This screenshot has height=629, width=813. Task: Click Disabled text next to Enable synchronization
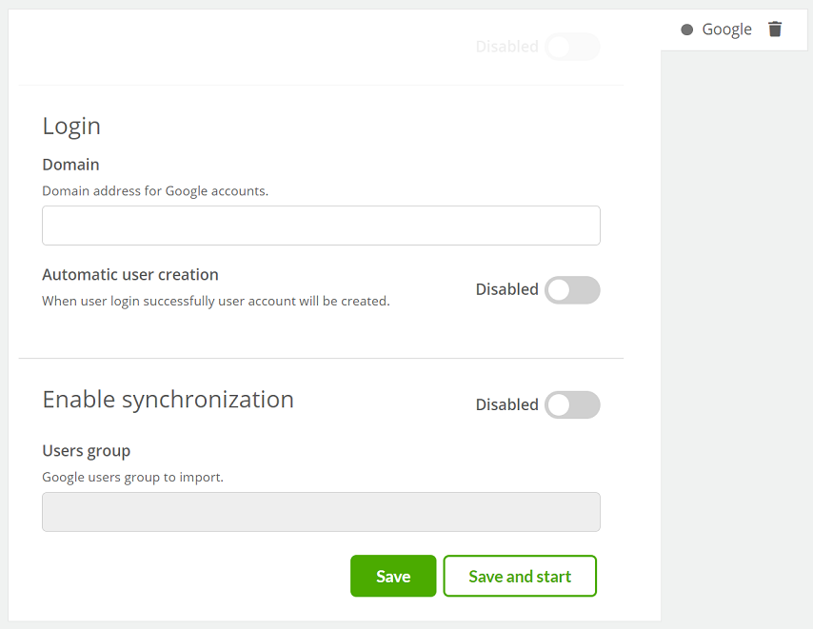(x=507, y=404)
